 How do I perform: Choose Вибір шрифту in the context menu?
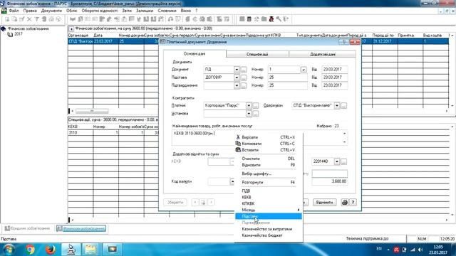point(269,174)
